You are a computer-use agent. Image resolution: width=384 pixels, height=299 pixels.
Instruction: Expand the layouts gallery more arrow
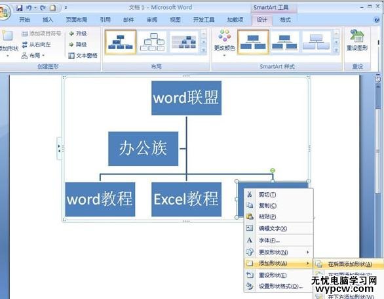(204, 50)
